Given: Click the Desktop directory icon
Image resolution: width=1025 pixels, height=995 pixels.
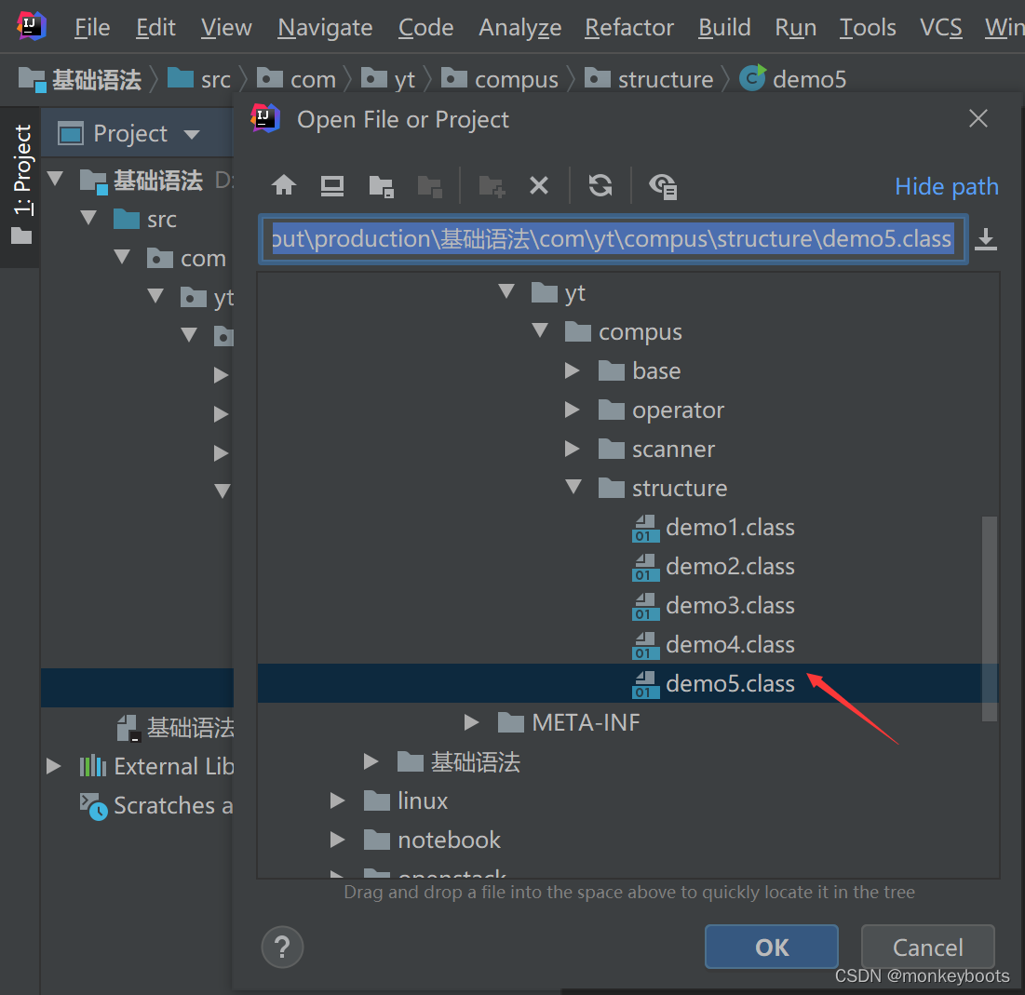Looking at the screenshot, I should pyautogui.click(x=332, y=185).
